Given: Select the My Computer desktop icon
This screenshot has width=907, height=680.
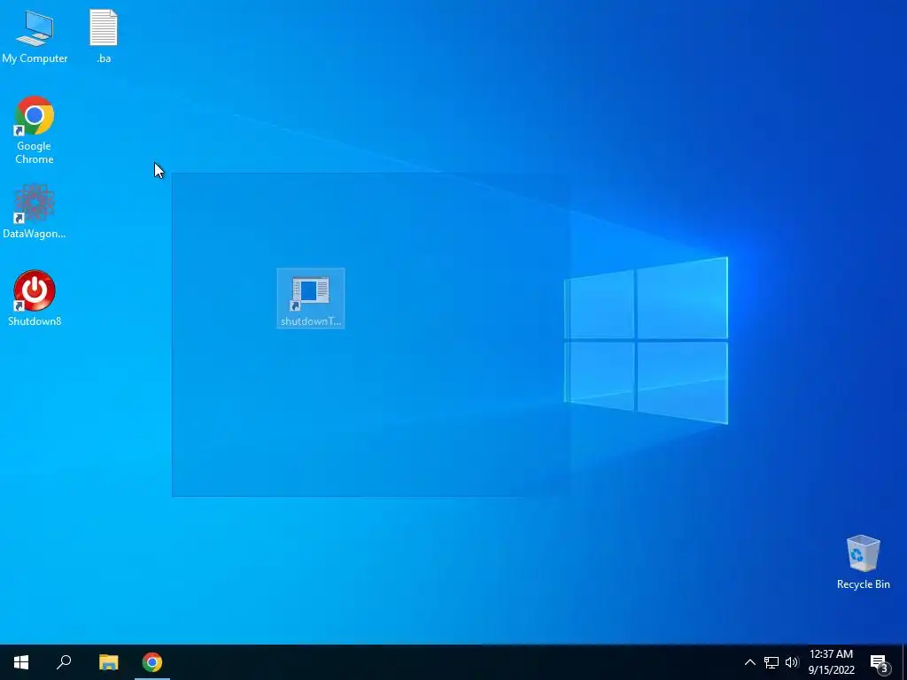Looking at the screenshot, I should click(35, 37).
